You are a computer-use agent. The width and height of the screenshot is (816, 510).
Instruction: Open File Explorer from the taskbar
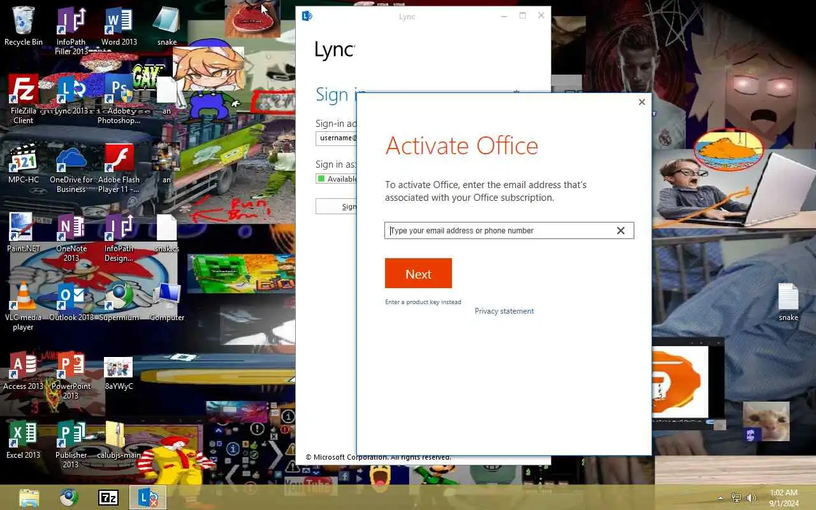click(29, 498)
